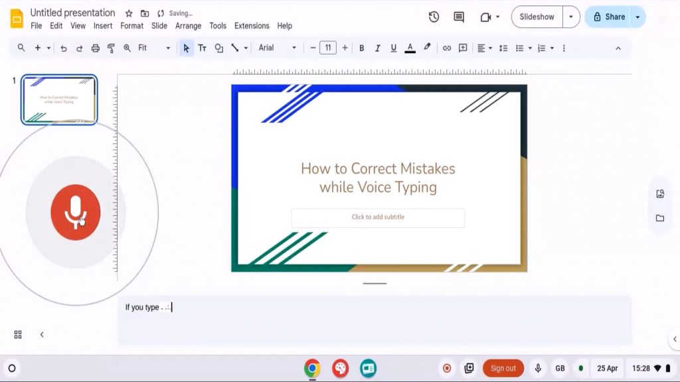Screen dimensions: 680x382
Task: Click the print icon in toolbar
Action: 96,48
